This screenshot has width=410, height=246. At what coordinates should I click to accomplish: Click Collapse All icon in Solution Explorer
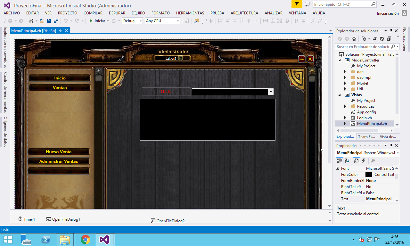[x=389, y=39]
